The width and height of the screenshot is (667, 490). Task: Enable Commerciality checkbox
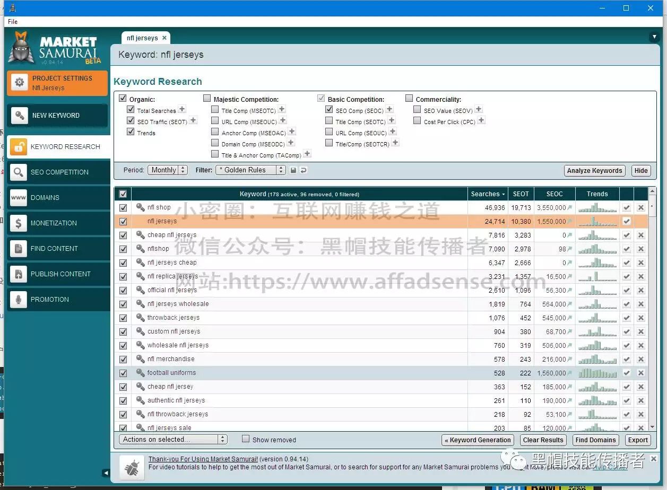[x=409, y=99]
